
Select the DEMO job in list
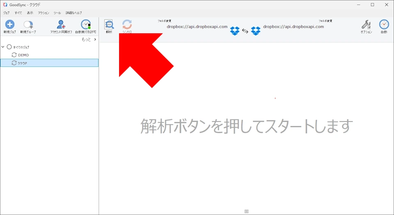pos(23,55)
